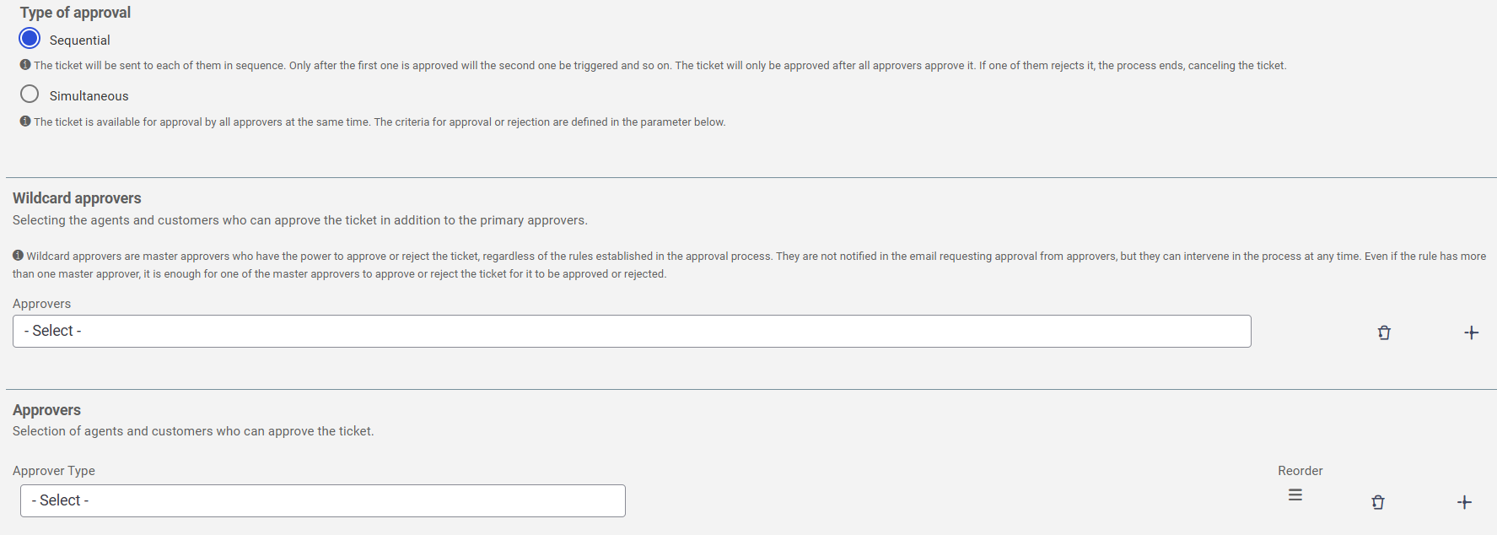The height and width of the screenshot is (535, 1497).
Task: Click the Wildcard approvers section heading
Action: [x=77, y=198]
